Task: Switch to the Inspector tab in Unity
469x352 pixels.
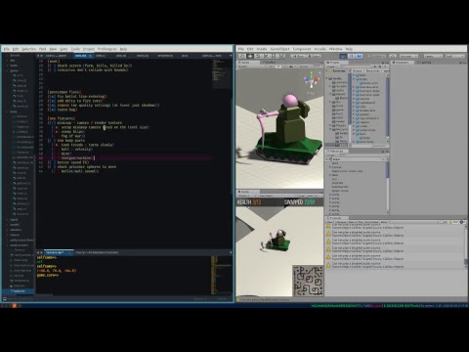Action: [x=404, y=62]
